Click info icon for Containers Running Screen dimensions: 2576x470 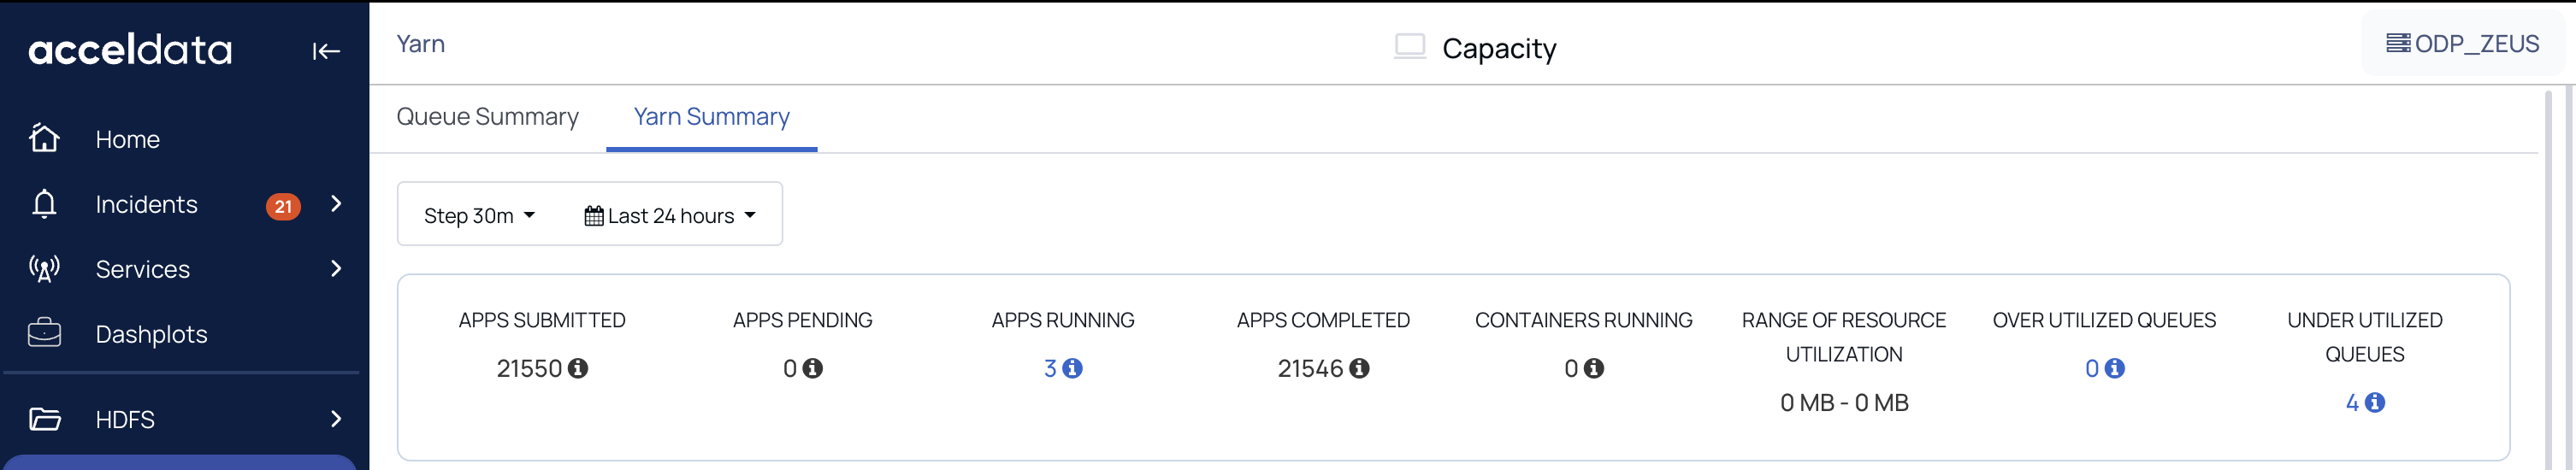pos(1594,368)
